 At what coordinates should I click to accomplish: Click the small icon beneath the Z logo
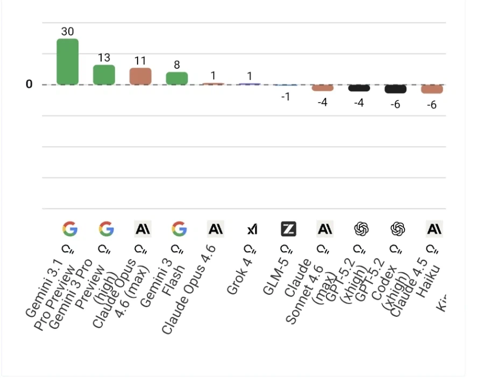pyautogui.click(x=285, y=249)
